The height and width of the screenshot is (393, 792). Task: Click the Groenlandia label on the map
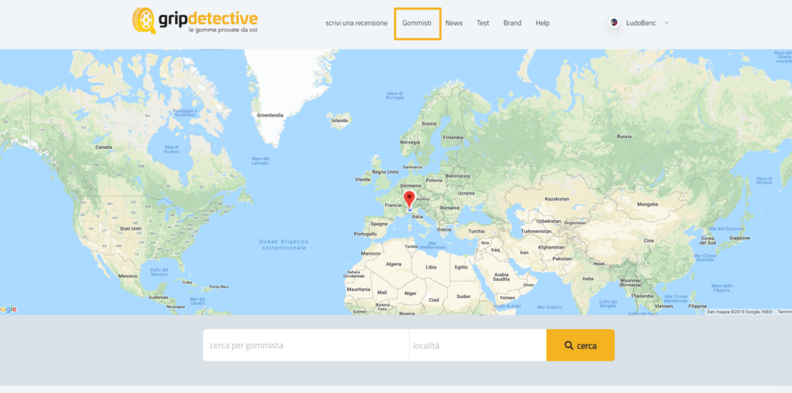pos(270,115)
